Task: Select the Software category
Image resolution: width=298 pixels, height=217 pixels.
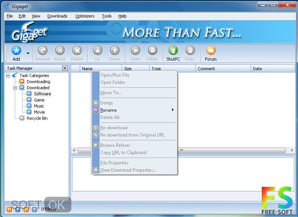Action: [x=42, y=94]
